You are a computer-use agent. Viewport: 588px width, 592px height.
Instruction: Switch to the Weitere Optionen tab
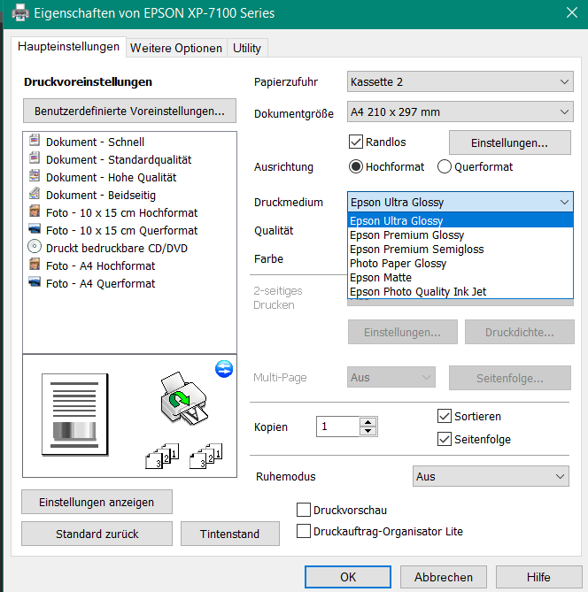176,48
